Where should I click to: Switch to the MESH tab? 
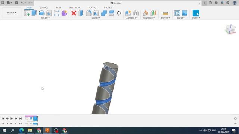click(59, 7)
